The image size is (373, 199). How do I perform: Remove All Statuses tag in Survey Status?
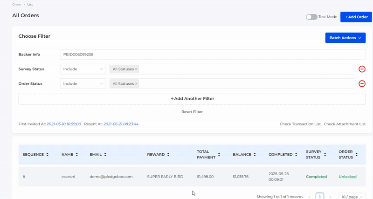[x=136, y=69]
